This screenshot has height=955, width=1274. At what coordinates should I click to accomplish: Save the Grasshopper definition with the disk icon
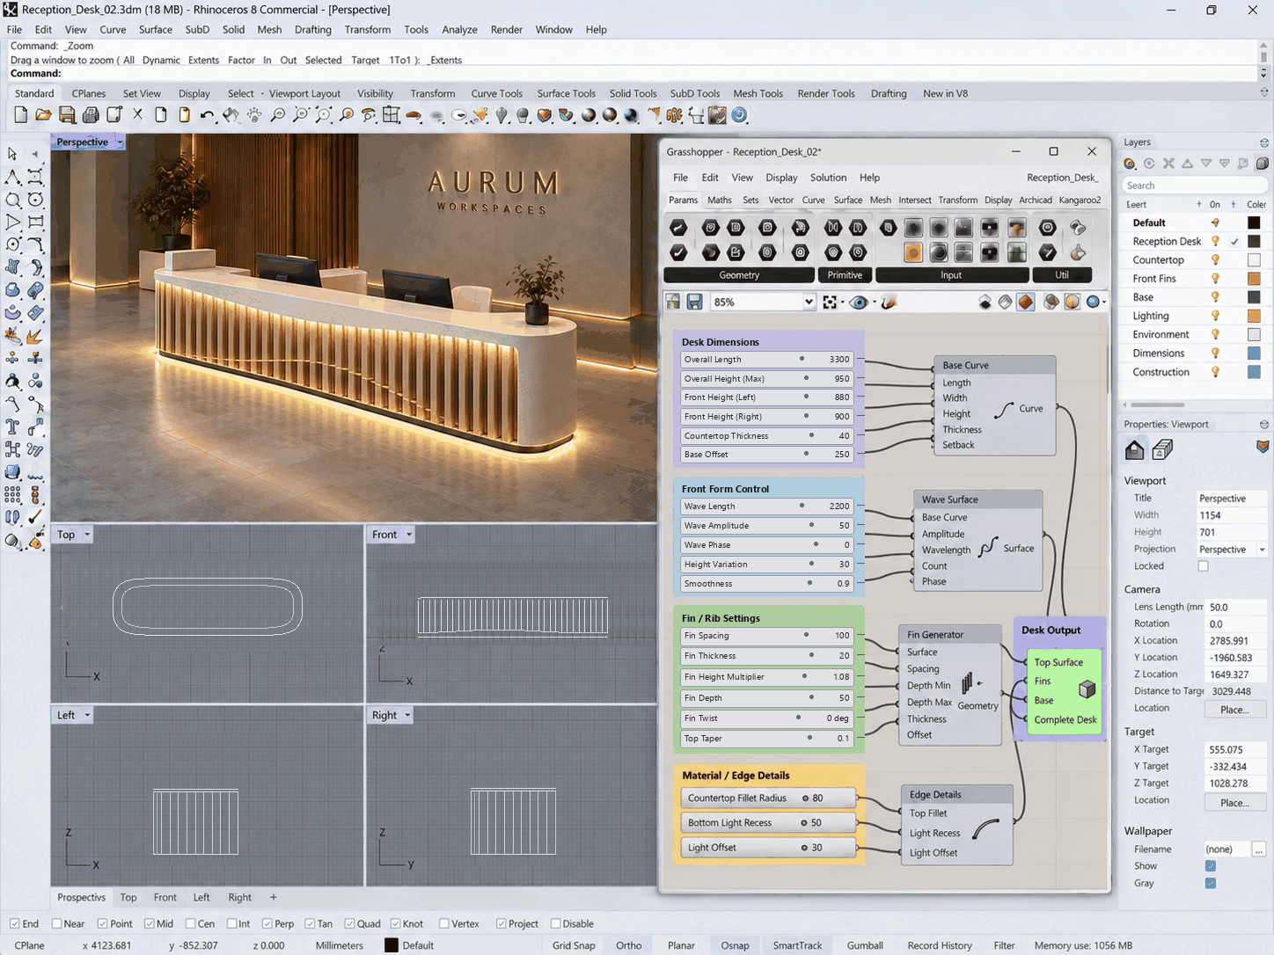point(694,302)
